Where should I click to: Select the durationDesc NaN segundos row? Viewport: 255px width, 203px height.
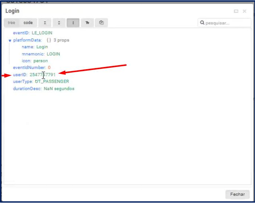tap(44, 88)
